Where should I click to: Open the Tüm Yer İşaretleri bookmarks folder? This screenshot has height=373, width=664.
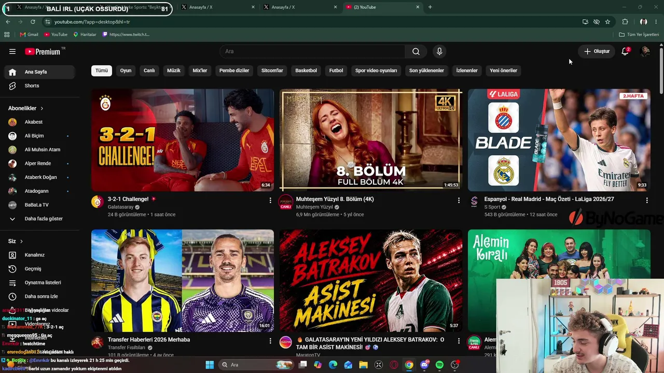pyautogui.click(x=639, y=34)
